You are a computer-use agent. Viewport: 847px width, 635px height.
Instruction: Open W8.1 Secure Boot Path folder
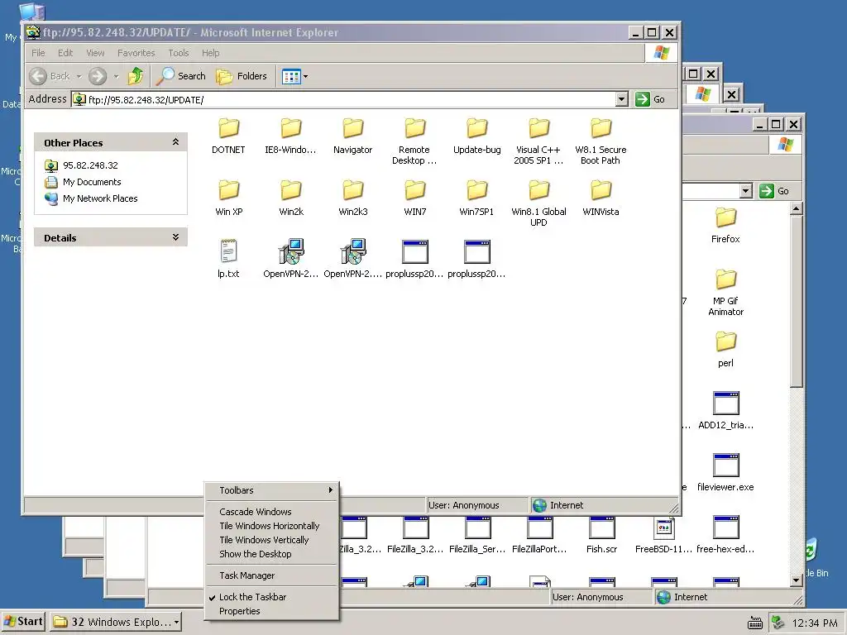[601, 141]
